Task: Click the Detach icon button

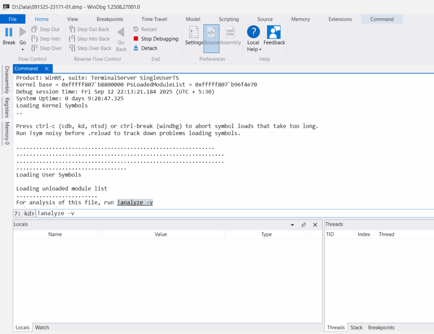Action: [136, 48]
